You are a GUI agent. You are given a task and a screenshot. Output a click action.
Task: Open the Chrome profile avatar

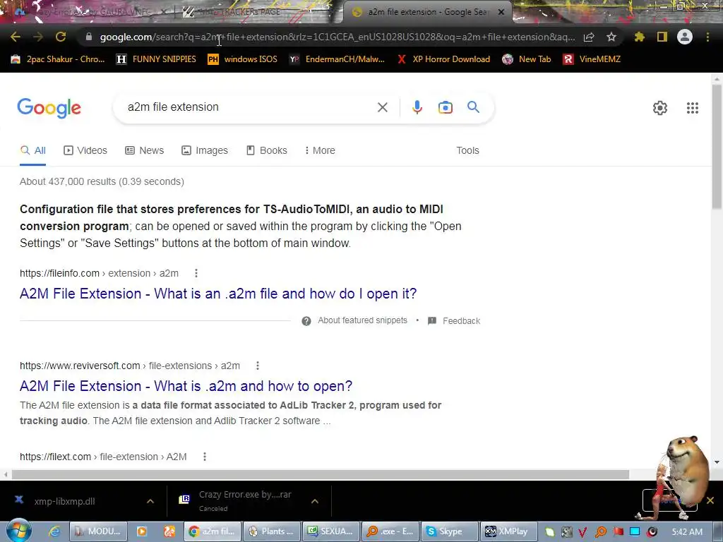click(685, 37)
